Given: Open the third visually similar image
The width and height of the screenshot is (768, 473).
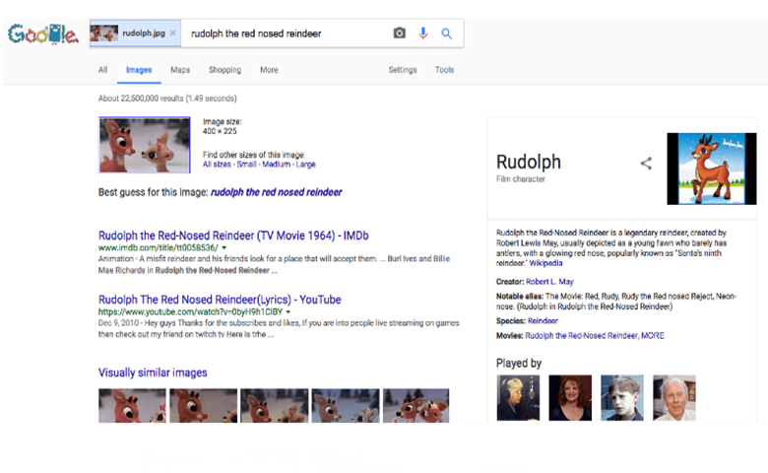Looking at the screenshot, I should tap(275, 405).
